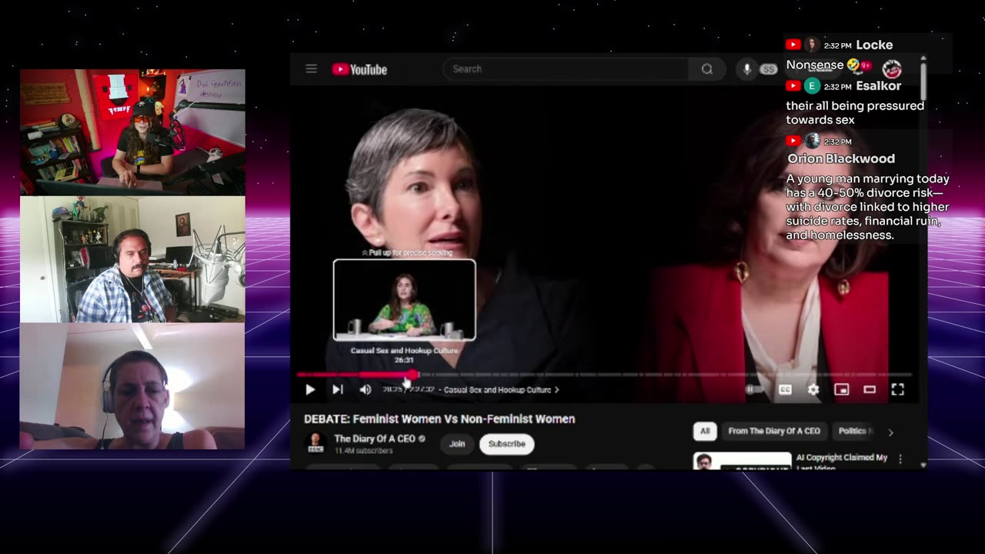The height and width of the screenshot is (554, 985).
Task: Select the Politics filter chip
Action: [855, 431]
